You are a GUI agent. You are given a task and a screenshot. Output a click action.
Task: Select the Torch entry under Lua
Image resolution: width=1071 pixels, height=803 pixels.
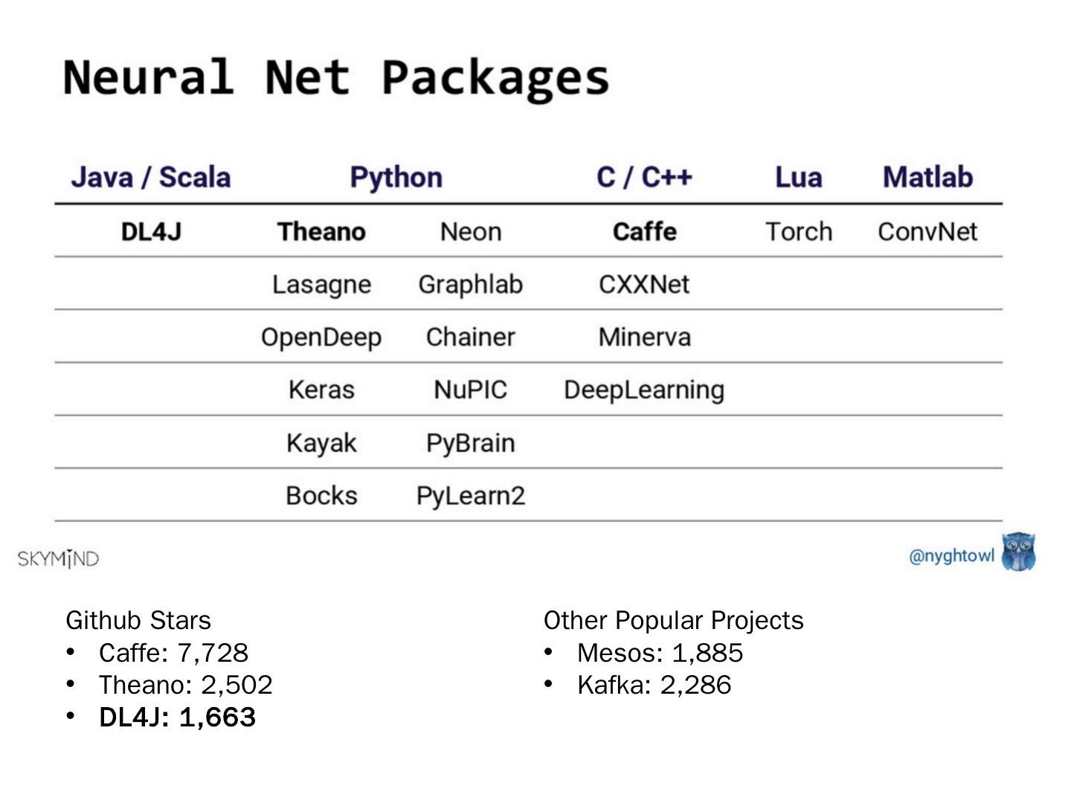pos(798,232)
